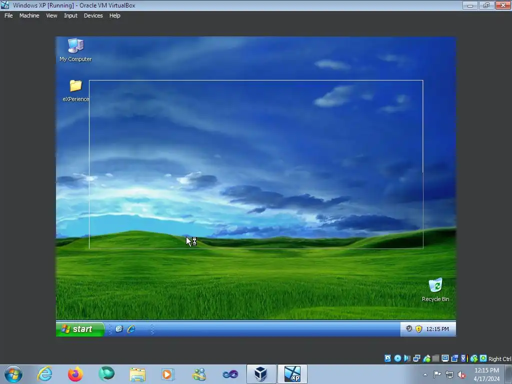This screenshot has width=512, height=384.
Task: Click the Right Ctrl host key label
Action: point(499,359)
